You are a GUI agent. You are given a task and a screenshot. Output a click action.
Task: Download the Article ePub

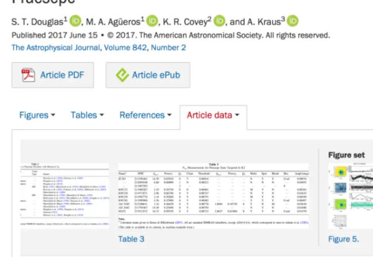[148, 75]
